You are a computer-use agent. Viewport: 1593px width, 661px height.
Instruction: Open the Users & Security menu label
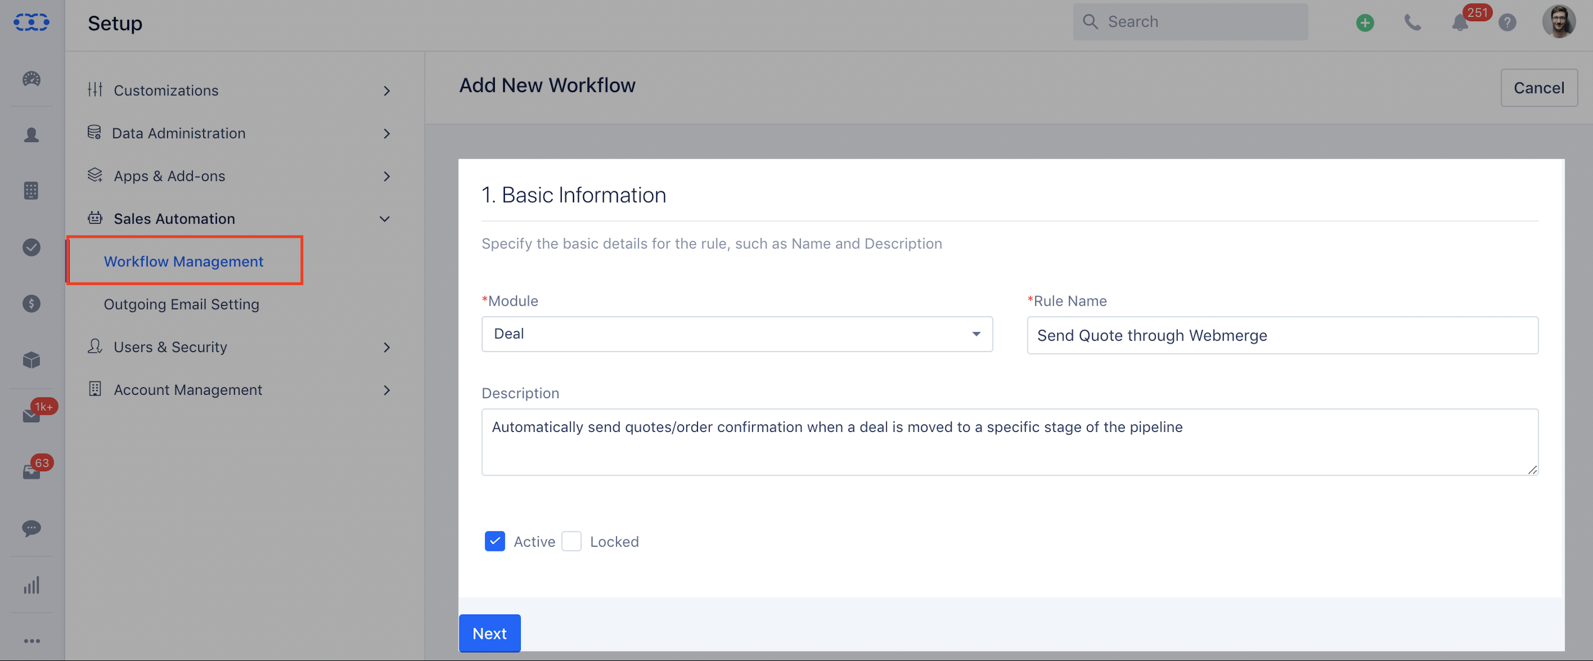click(x=170, y=347)
